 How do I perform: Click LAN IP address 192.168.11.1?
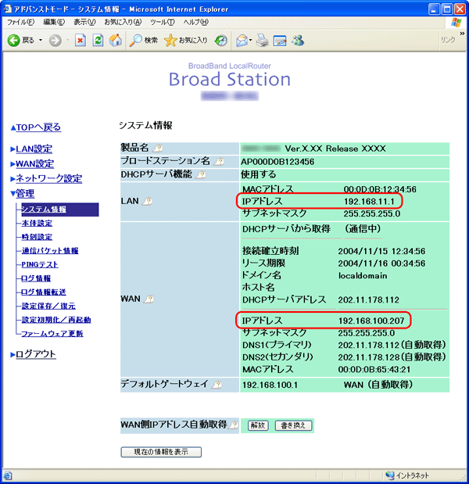pos(369,202)
